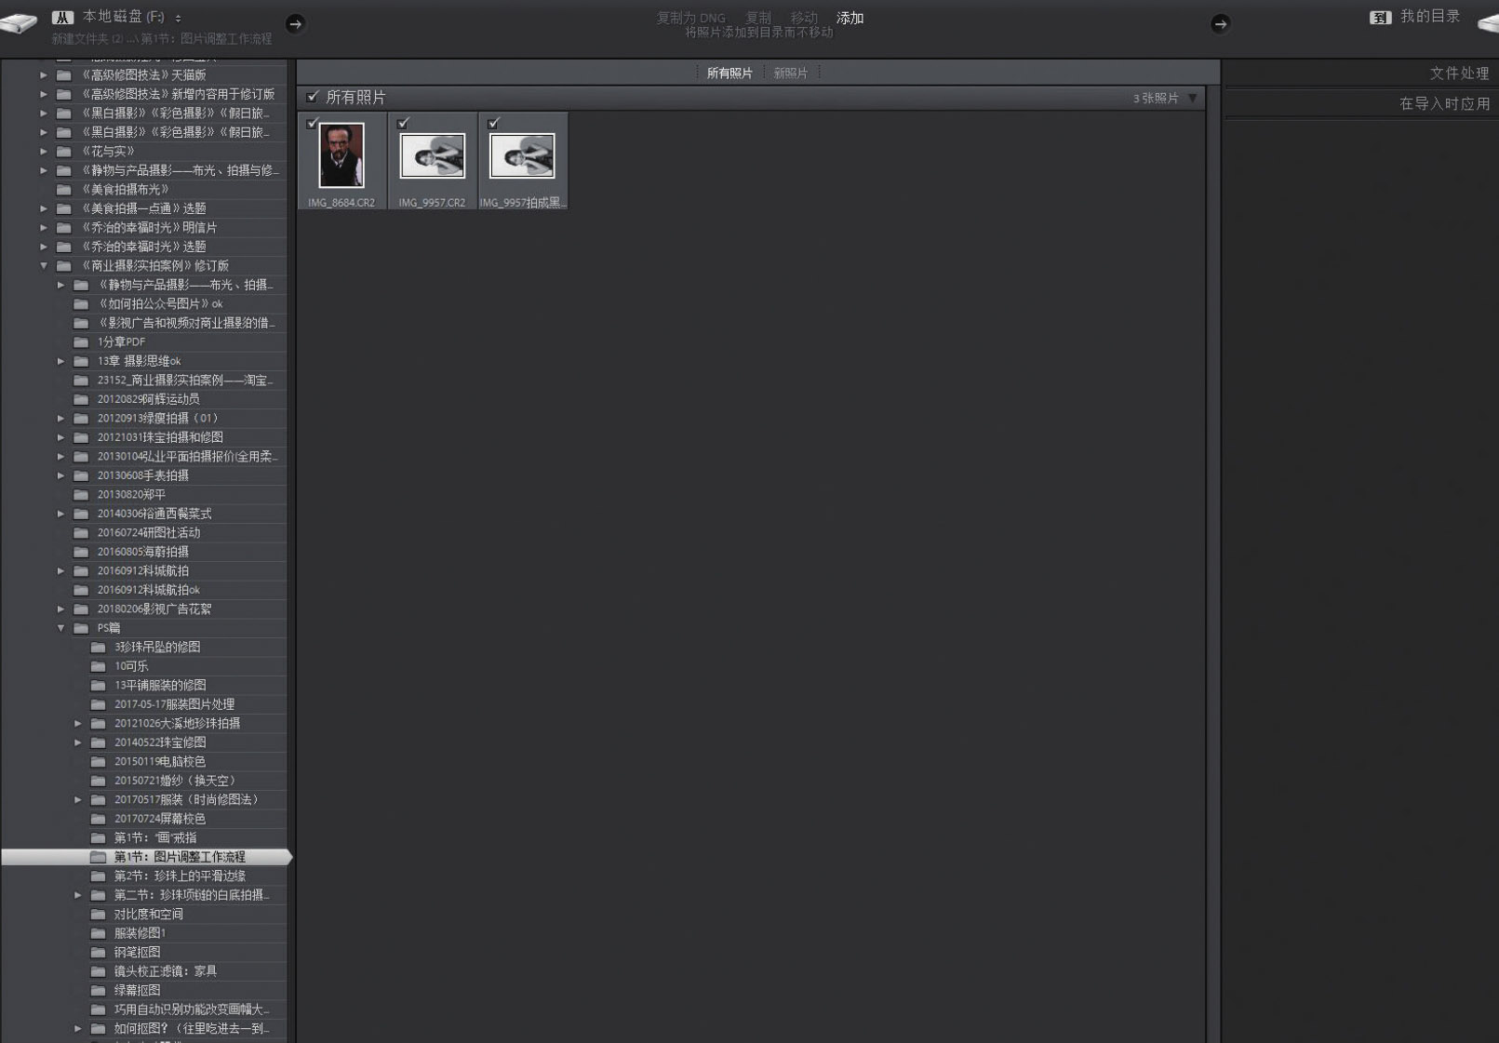Expand the 20140522珠宝修图 folder
Image resolution: width=1499 pixels, height=1043 pixels.
(78, 742)
